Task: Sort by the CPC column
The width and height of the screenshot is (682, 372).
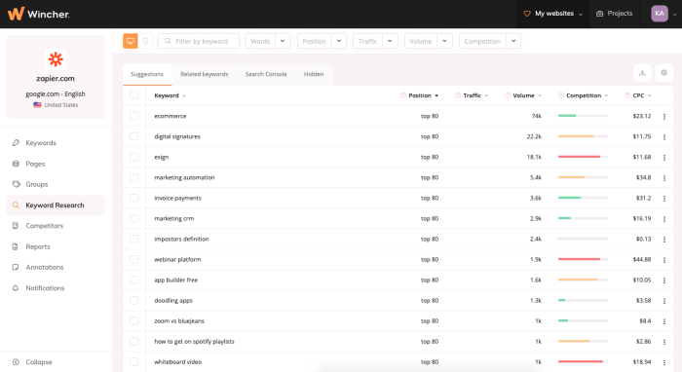Action: click(642, 95)
